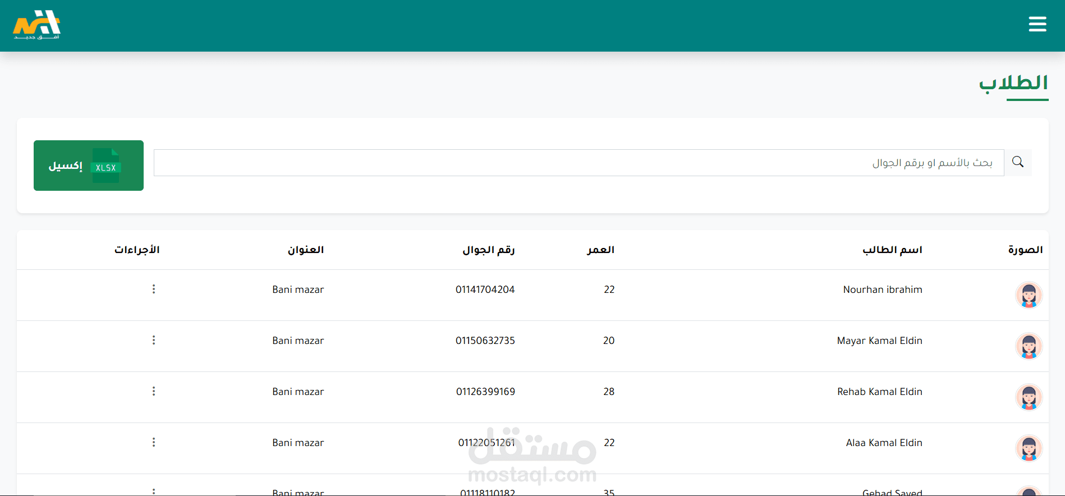Select the name Alaa Kamal Eldin
The width and height of the screenshot is (1065, 496).
point(884,443)
